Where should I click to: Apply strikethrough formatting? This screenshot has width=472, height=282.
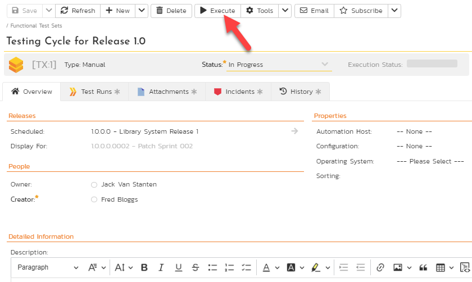pyautogui.click(x=195, y=267)
